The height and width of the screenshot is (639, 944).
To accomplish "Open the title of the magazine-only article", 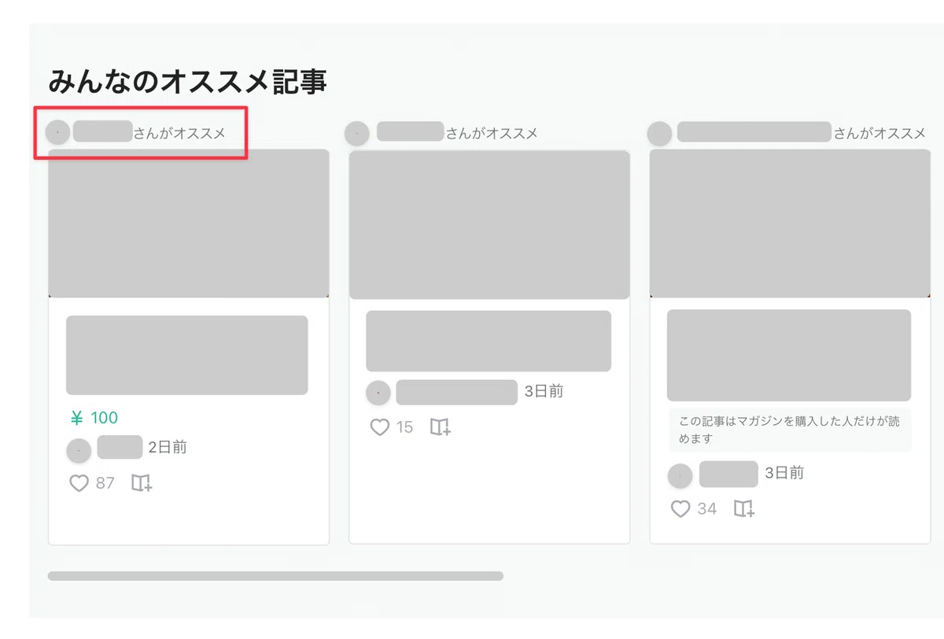I will 789,355.
